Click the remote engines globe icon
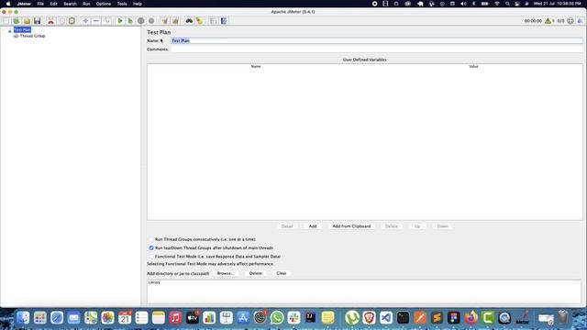 (570, 21)
